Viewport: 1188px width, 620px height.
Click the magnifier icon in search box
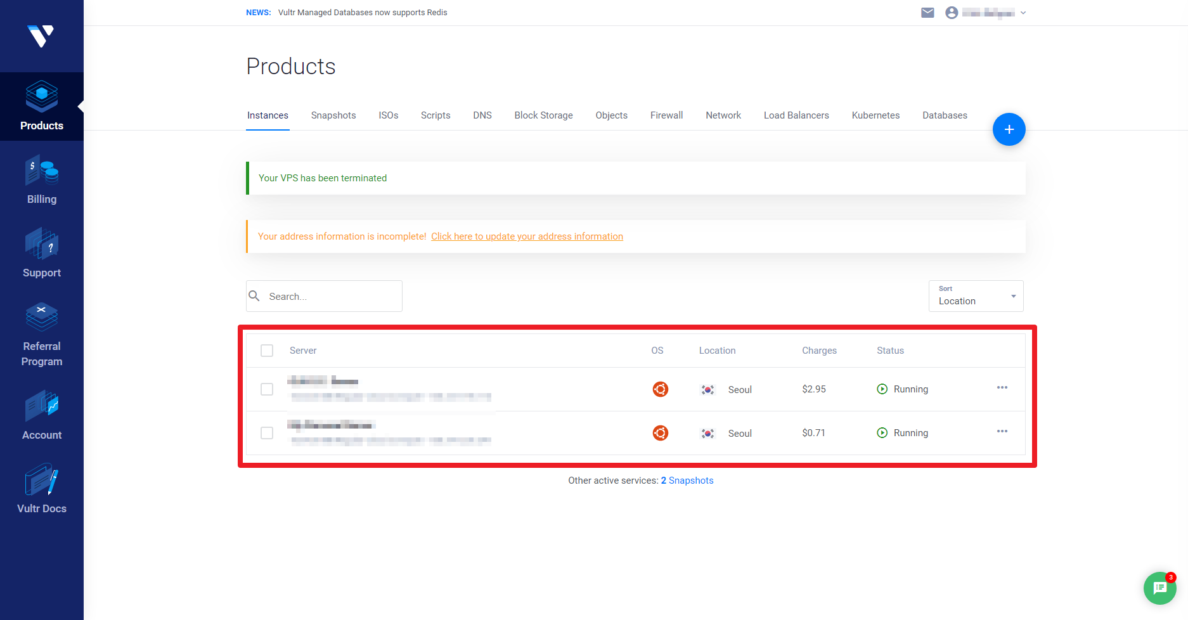254,296
